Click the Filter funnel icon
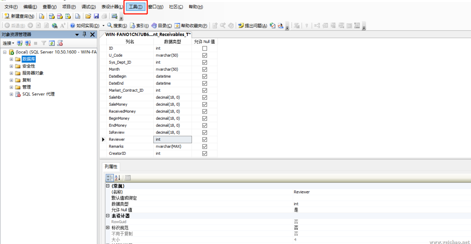The height and width of the screenshot is (244, 471). click(44, 43)
